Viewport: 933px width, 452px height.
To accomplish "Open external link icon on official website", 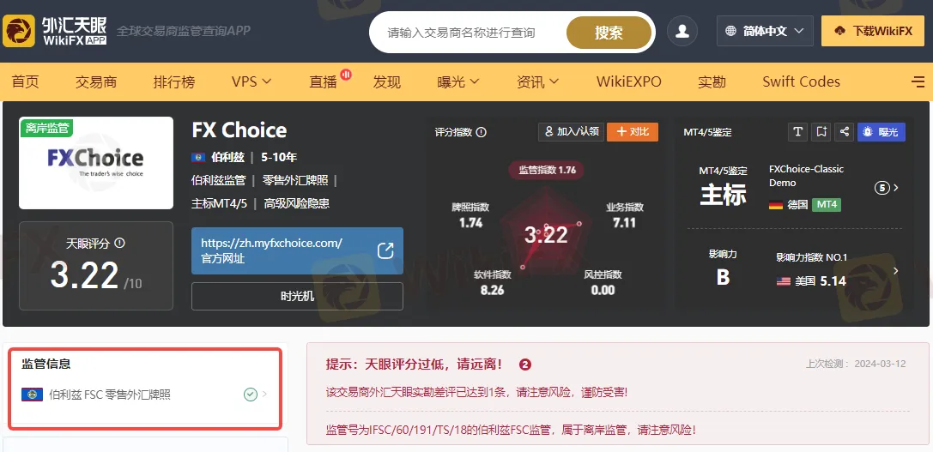I will [x=385, y=251].
